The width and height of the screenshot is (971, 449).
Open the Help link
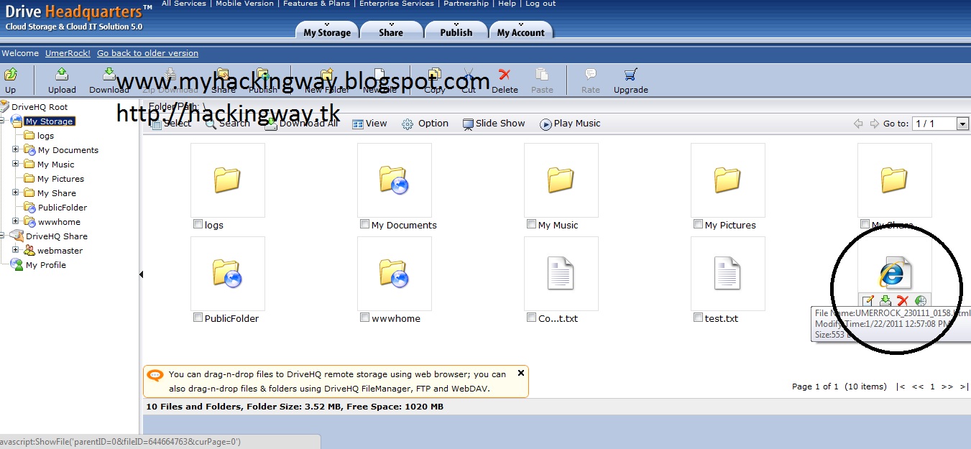coord(507,4)
